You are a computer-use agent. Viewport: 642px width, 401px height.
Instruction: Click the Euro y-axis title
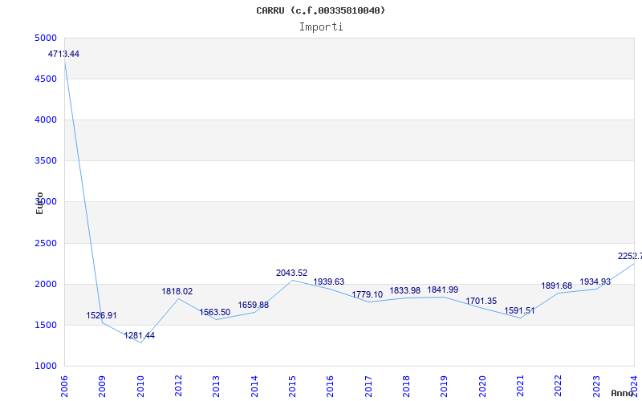tap(39, 204)
